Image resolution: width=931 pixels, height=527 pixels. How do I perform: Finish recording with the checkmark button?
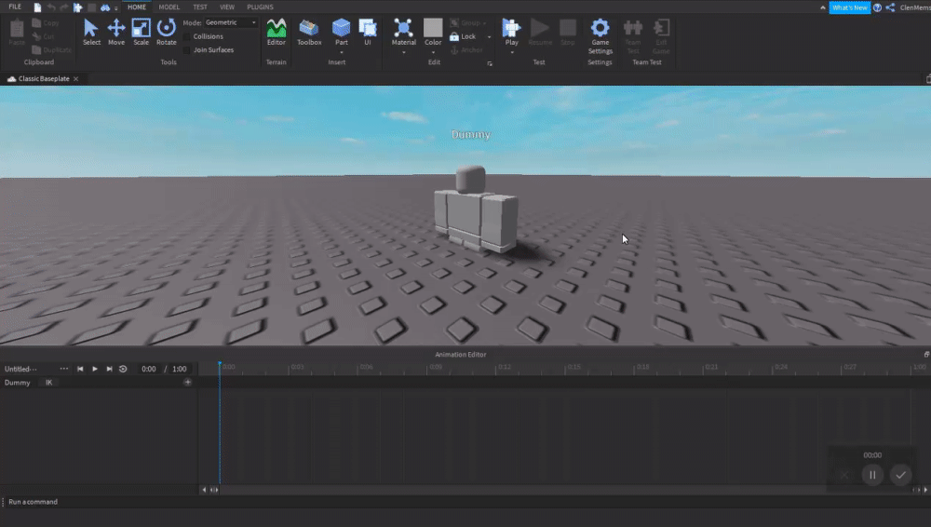(x=900, y=475)
